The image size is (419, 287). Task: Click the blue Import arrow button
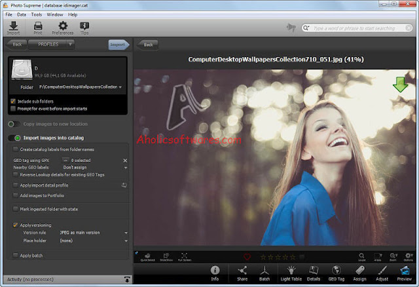[118, 45]
